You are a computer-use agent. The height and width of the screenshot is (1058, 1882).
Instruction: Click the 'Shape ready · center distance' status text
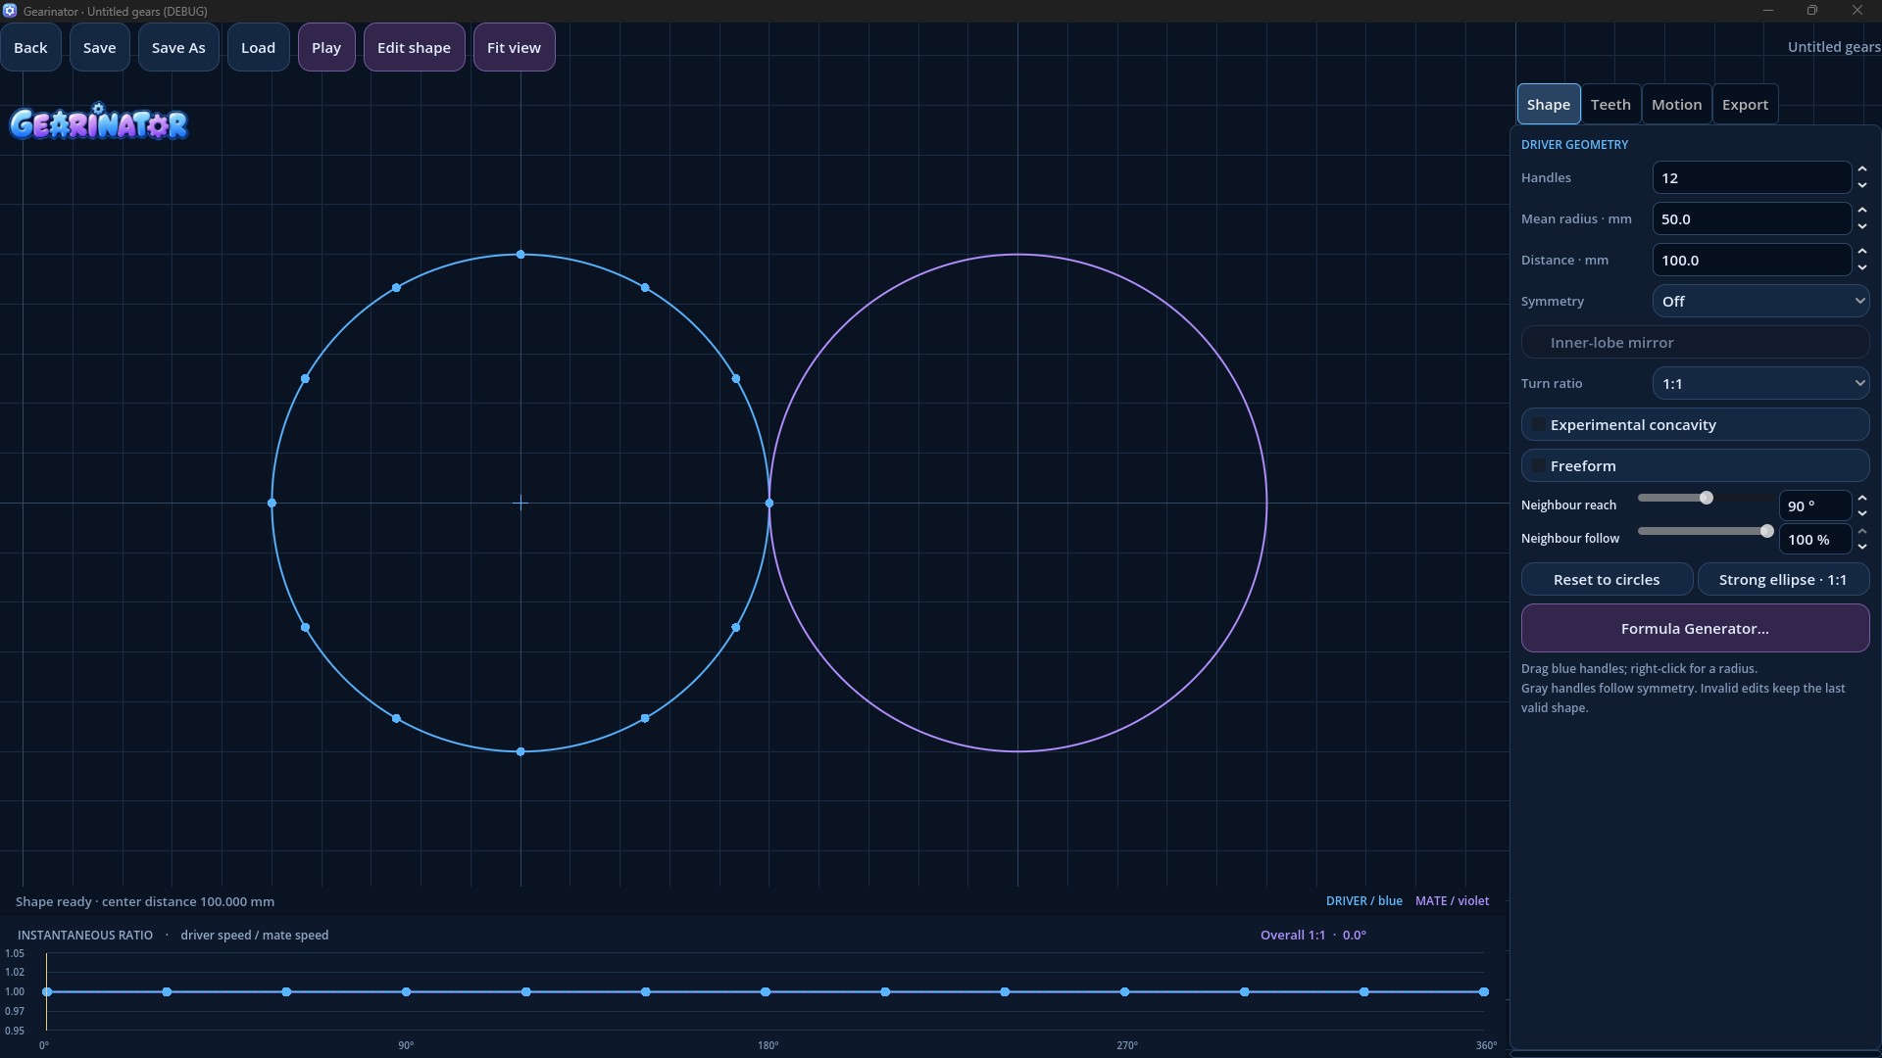[x=144, y=901]
